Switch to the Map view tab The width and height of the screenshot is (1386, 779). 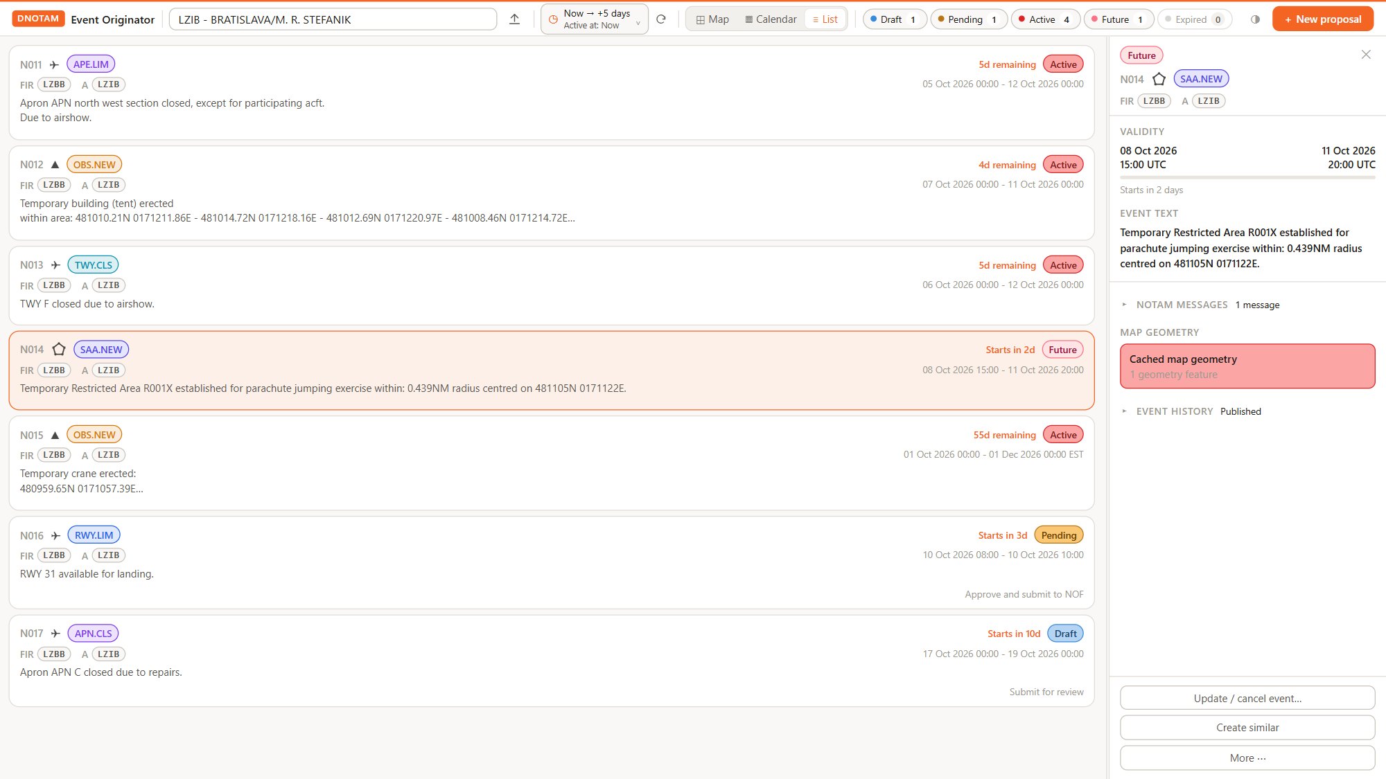click(712, 19)
